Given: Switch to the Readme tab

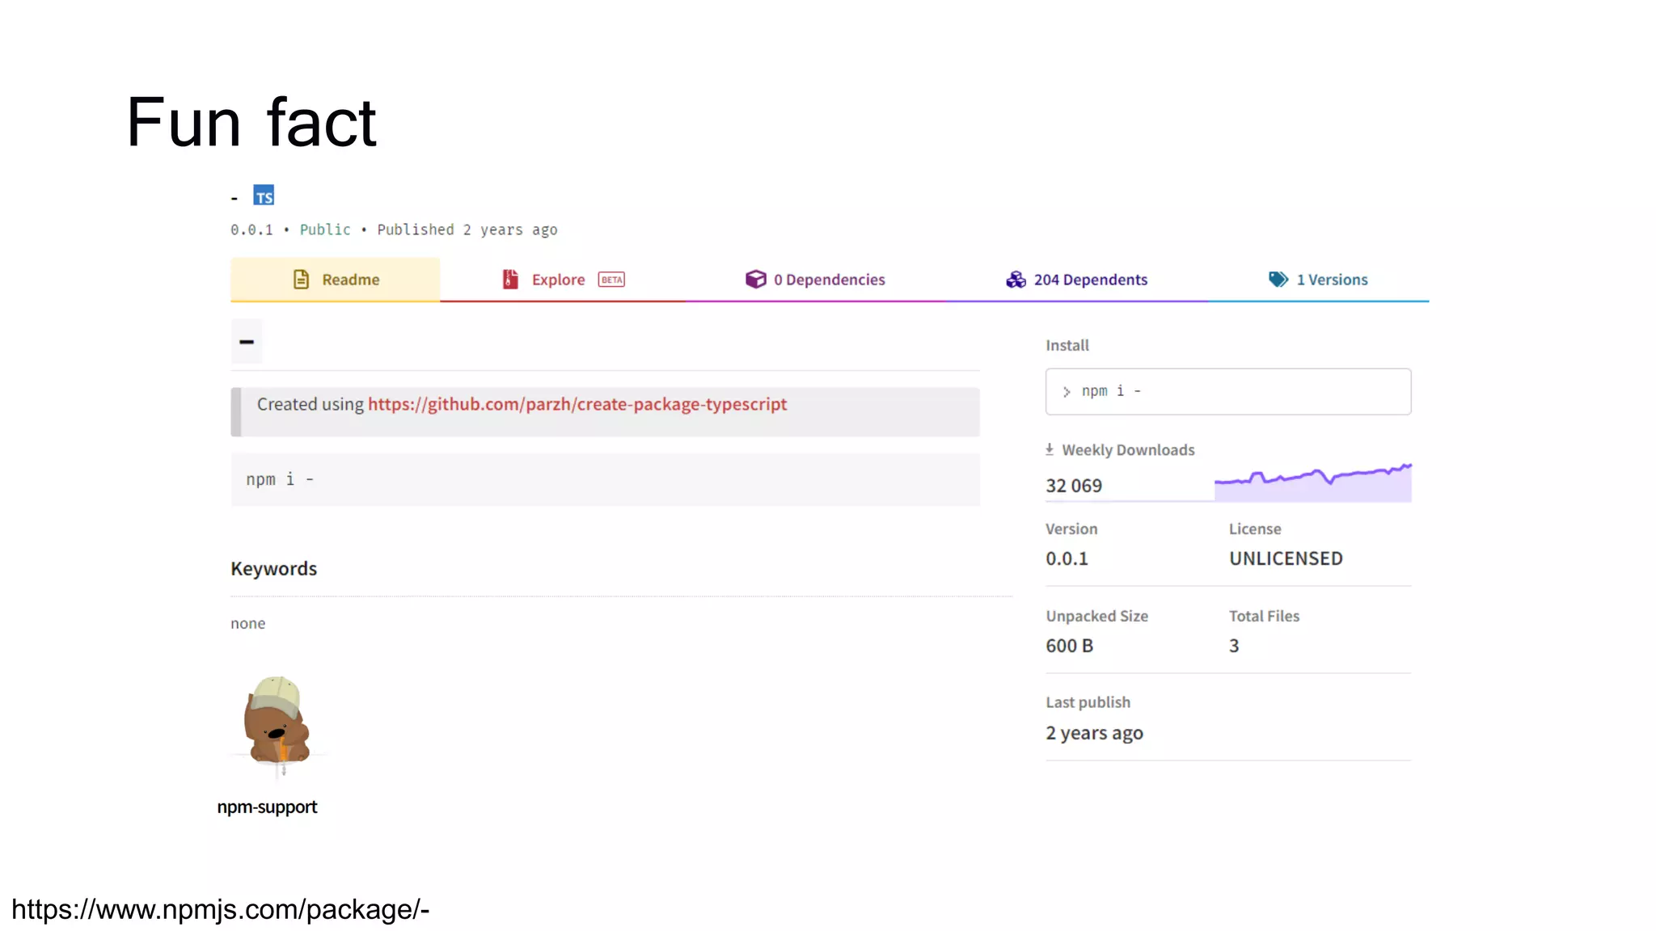Looking at the screenshot, I should [x=335, y=280].
